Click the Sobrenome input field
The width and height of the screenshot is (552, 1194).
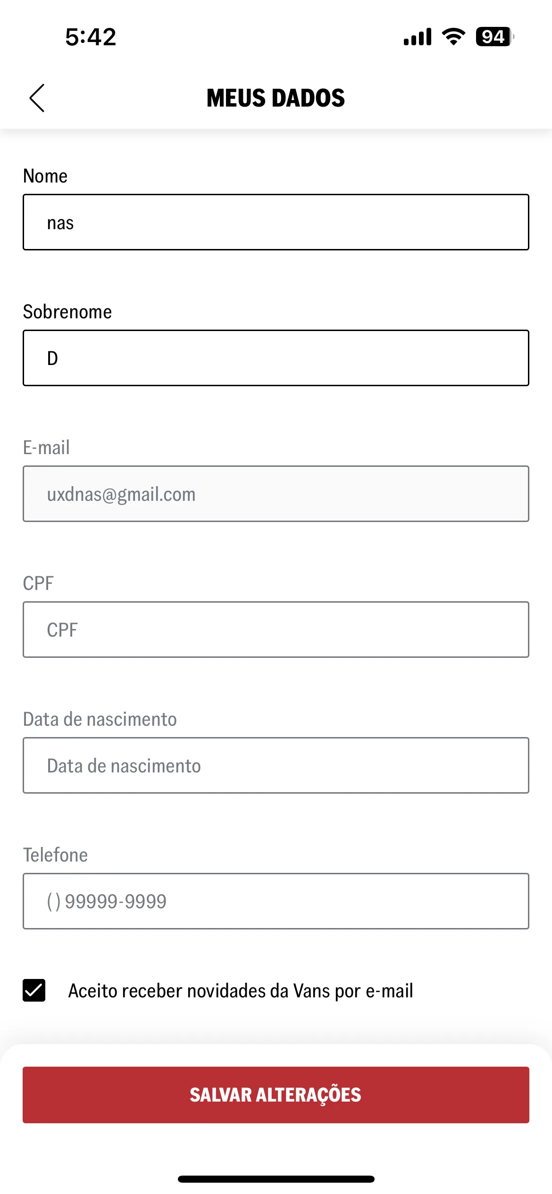tap(276, 358)
